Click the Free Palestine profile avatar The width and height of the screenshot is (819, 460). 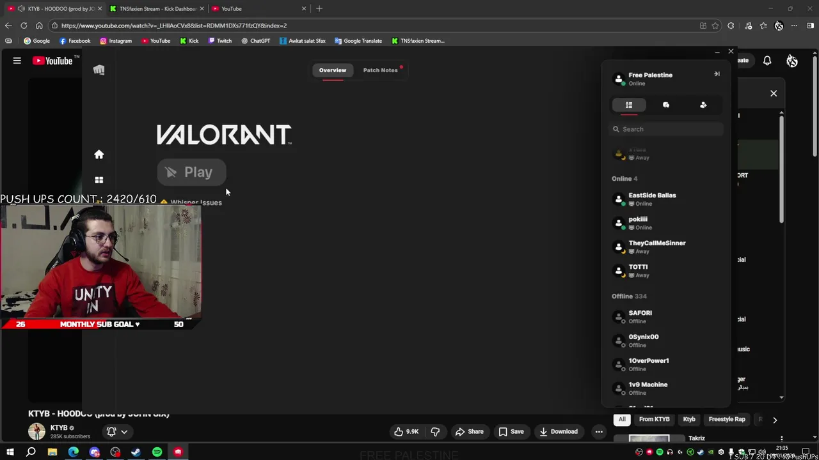(618, 79)
